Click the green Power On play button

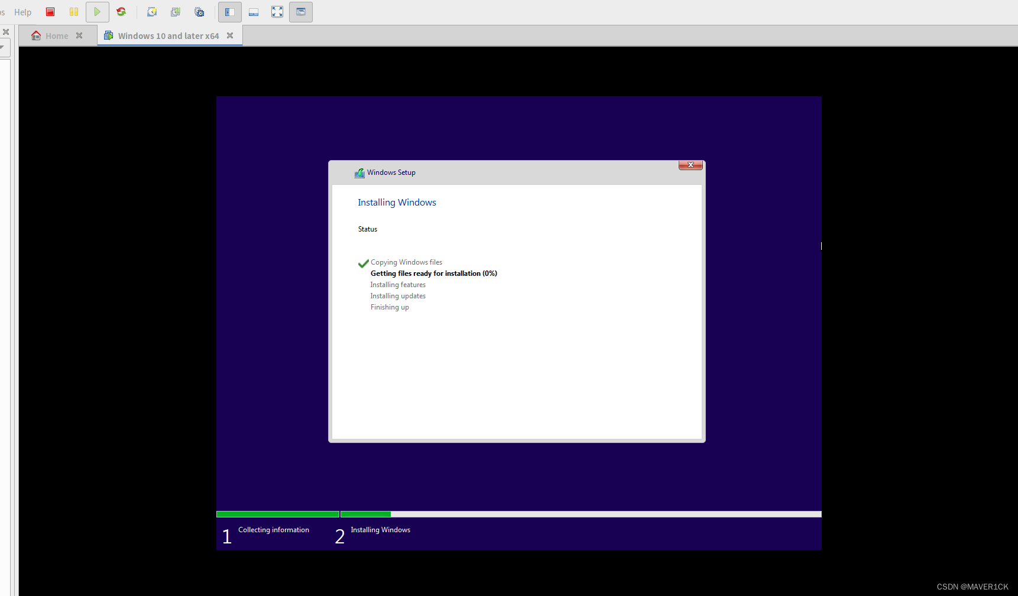point(98,12)
